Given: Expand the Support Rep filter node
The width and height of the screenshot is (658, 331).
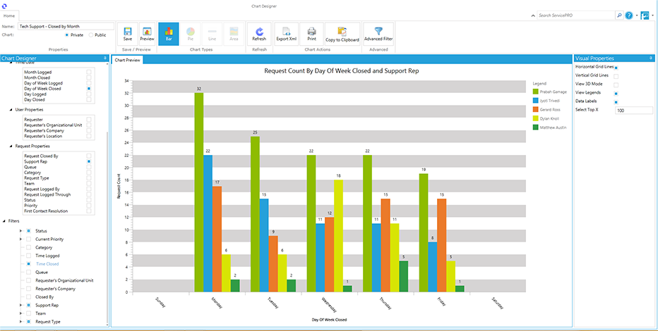Looking at the screenshot, I should [x=20, y=305].
